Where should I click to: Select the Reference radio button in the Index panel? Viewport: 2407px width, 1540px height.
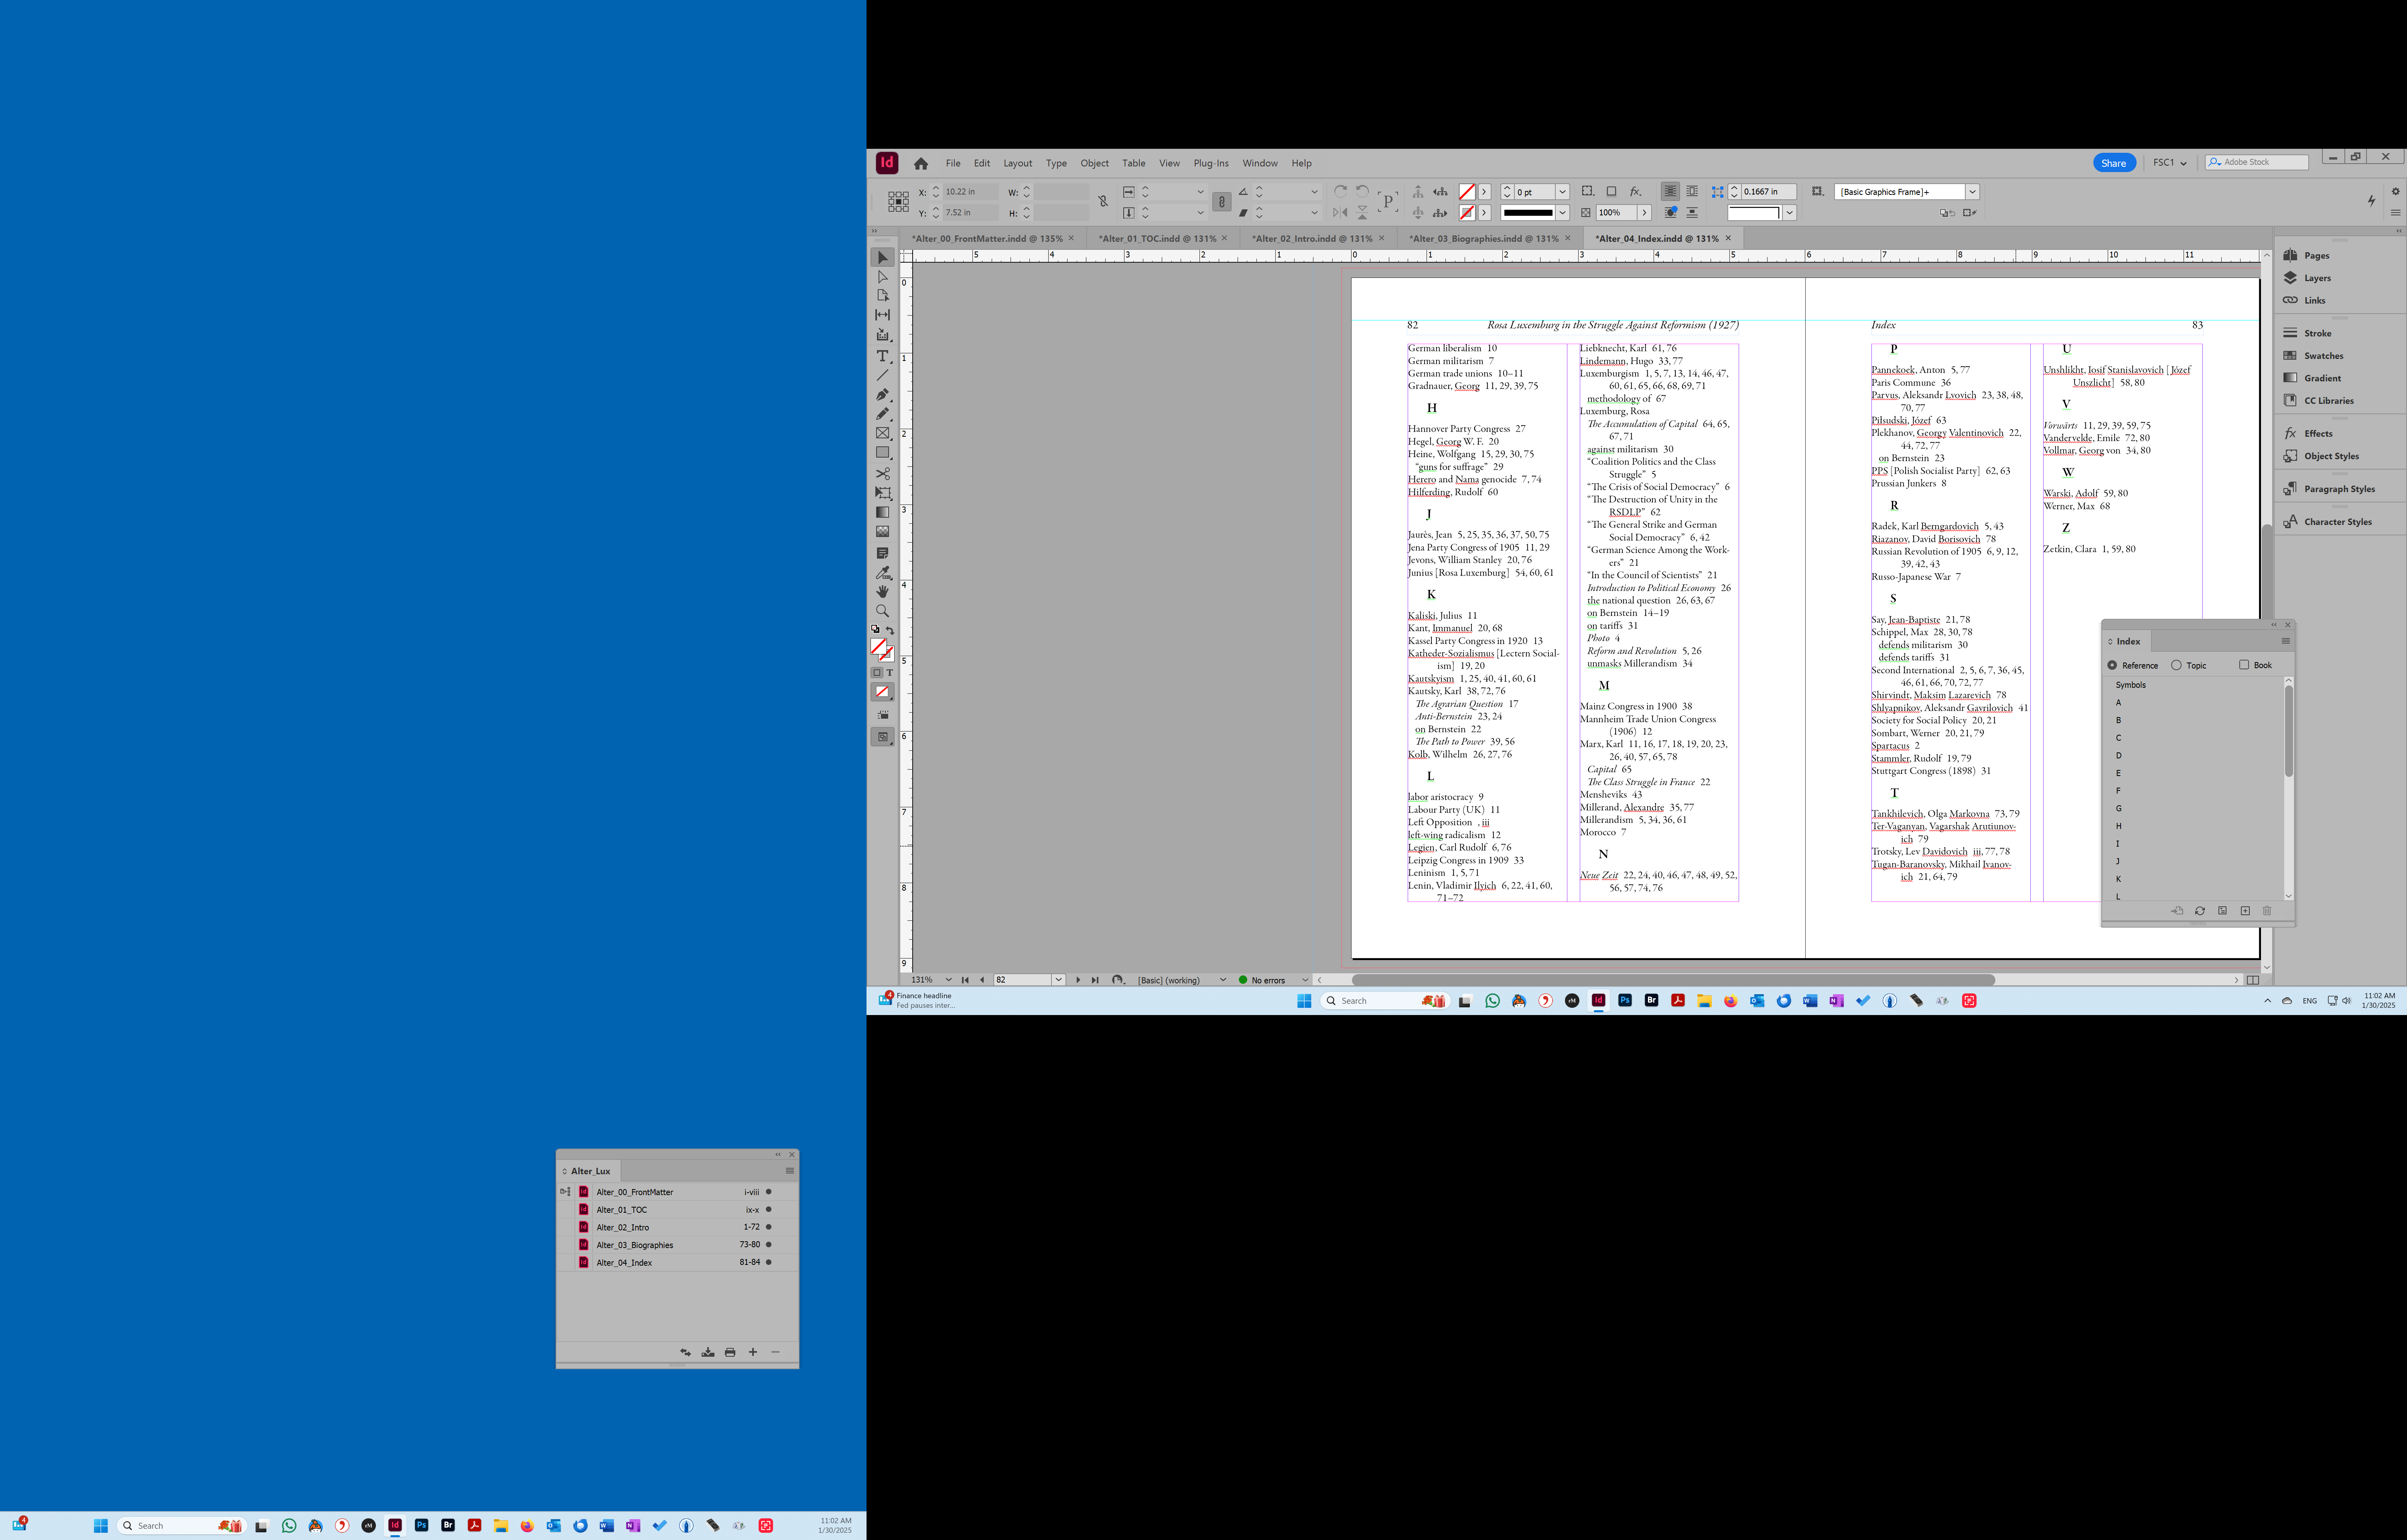point(2112,665)
